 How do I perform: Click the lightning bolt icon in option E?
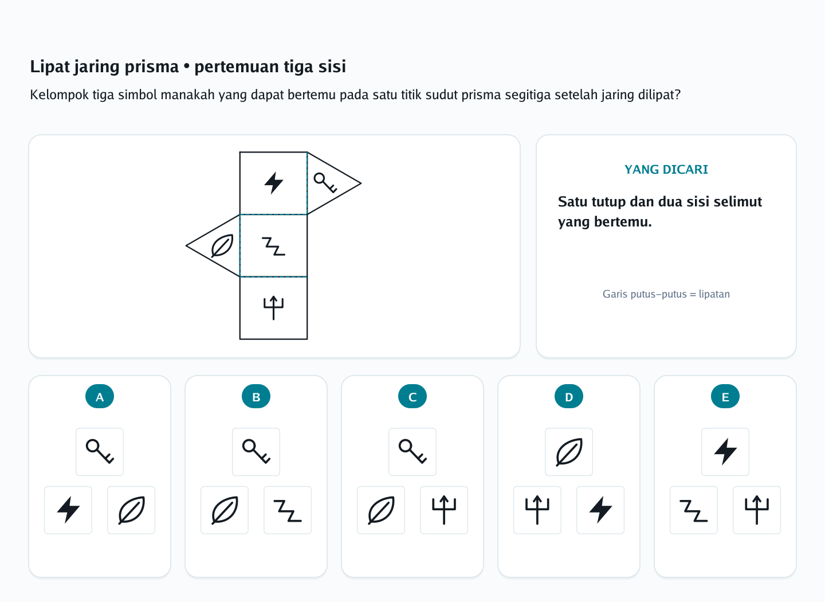coord(725,452)
